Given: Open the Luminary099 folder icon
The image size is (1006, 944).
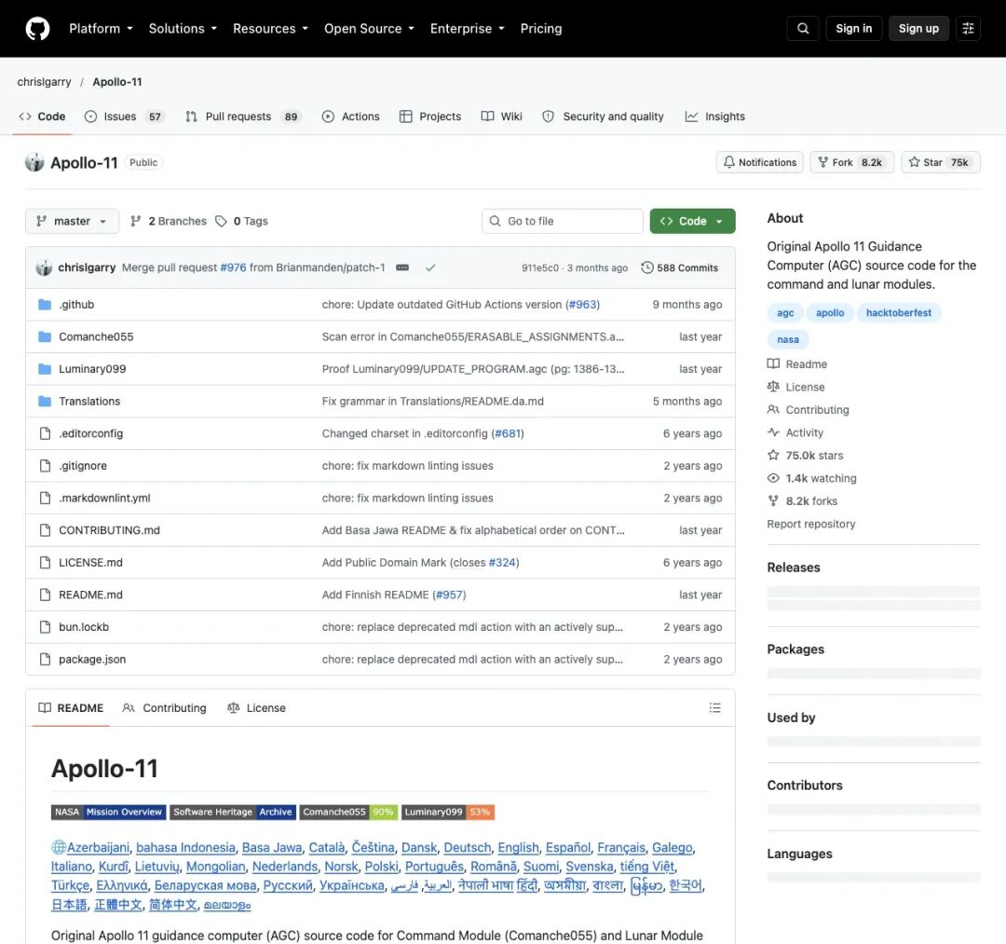Looking at the screenshot, I should coord(45,369).
